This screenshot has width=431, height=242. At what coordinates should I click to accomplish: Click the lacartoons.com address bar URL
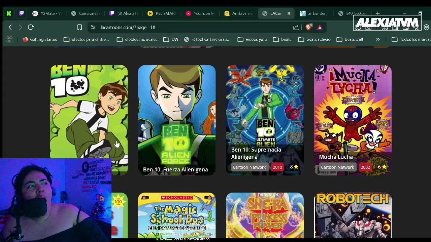tap(128, 27)
